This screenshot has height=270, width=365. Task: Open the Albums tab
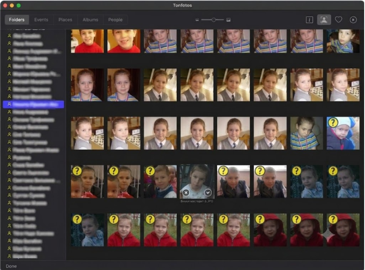click(x=90, y=20)
